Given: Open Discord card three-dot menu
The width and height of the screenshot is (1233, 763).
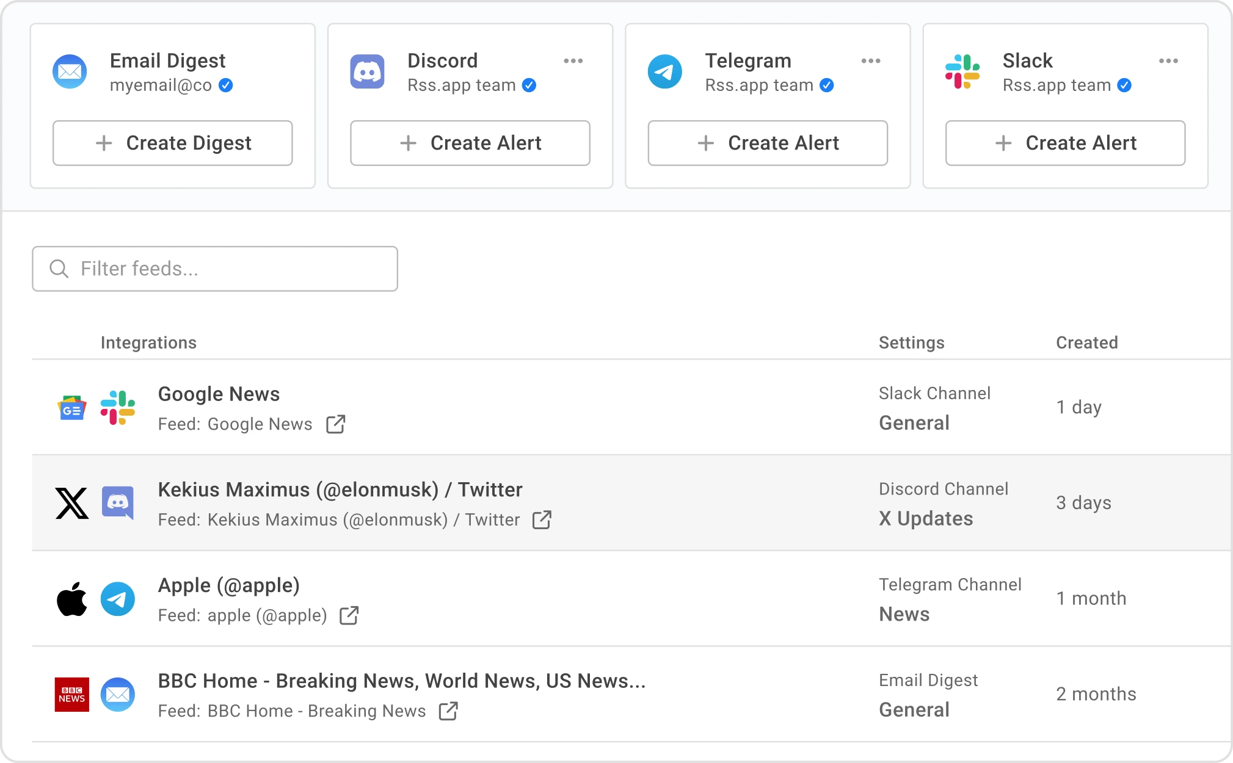Looking at the screenshot, I should pyautogui.click(x=573, y=61).
